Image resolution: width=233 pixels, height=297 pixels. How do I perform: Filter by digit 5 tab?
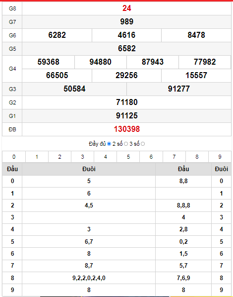coord(128,157)
